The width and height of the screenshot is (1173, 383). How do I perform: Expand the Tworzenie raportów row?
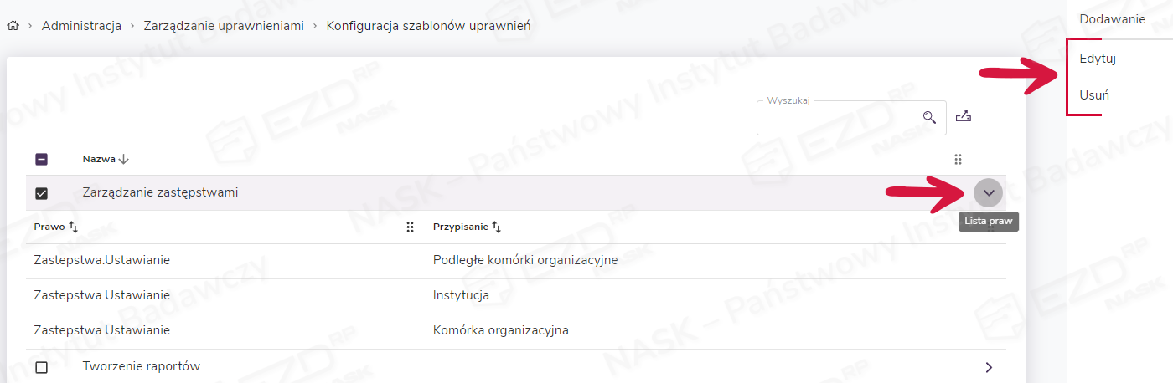[x=989, y=367]
